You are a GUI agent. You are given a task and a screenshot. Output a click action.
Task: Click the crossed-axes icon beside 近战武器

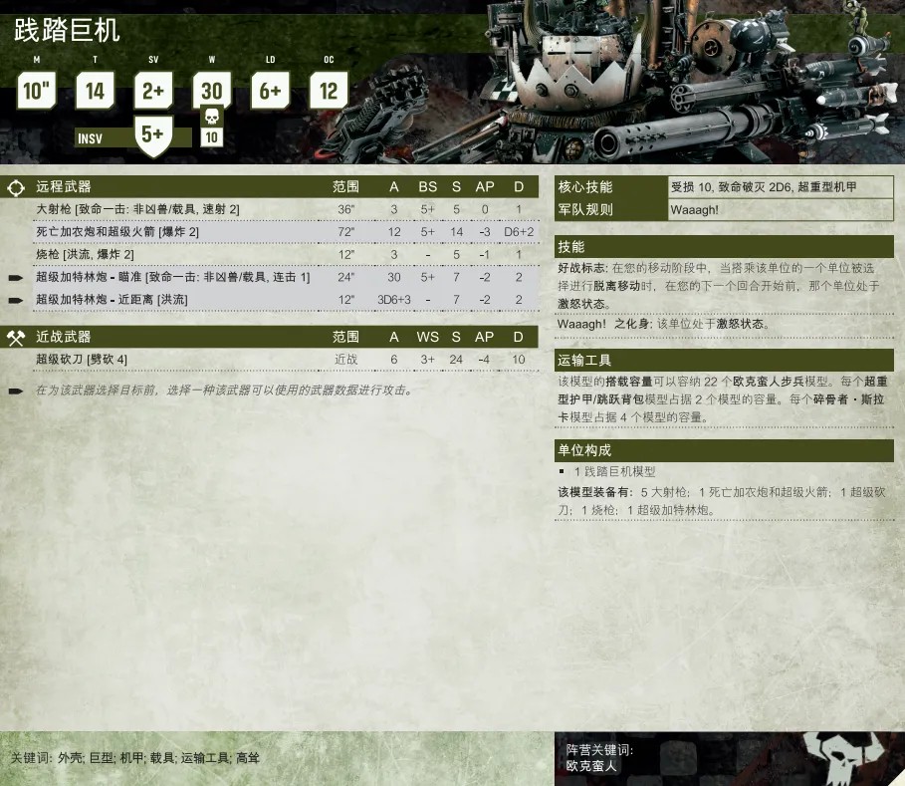[16, 338]
